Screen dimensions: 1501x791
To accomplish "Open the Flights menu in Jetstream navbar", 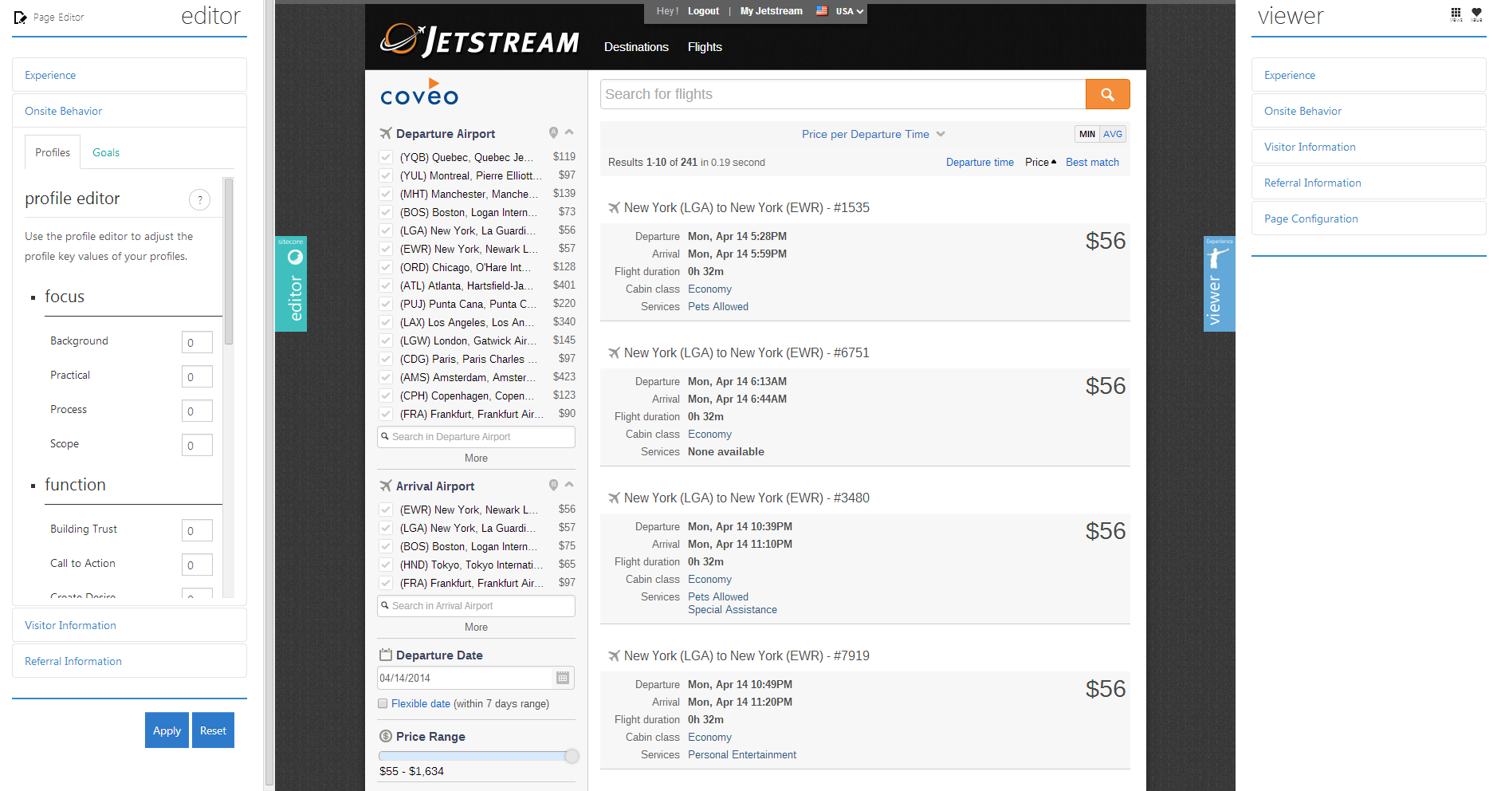I will tap(704, 47).
